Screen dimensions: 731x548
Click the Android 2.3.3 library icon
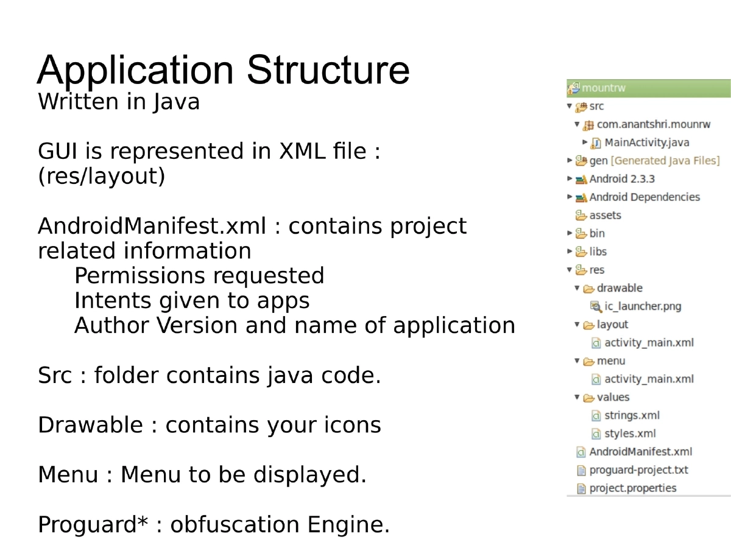pos(581,178)
